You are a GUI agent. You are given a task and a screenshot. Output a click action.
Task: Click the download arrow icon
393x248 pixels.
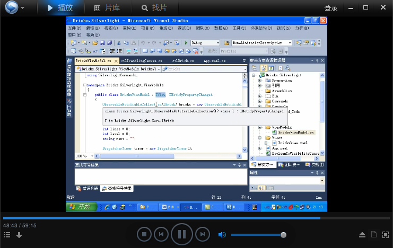pyautogui.click(x=19, y=235)
